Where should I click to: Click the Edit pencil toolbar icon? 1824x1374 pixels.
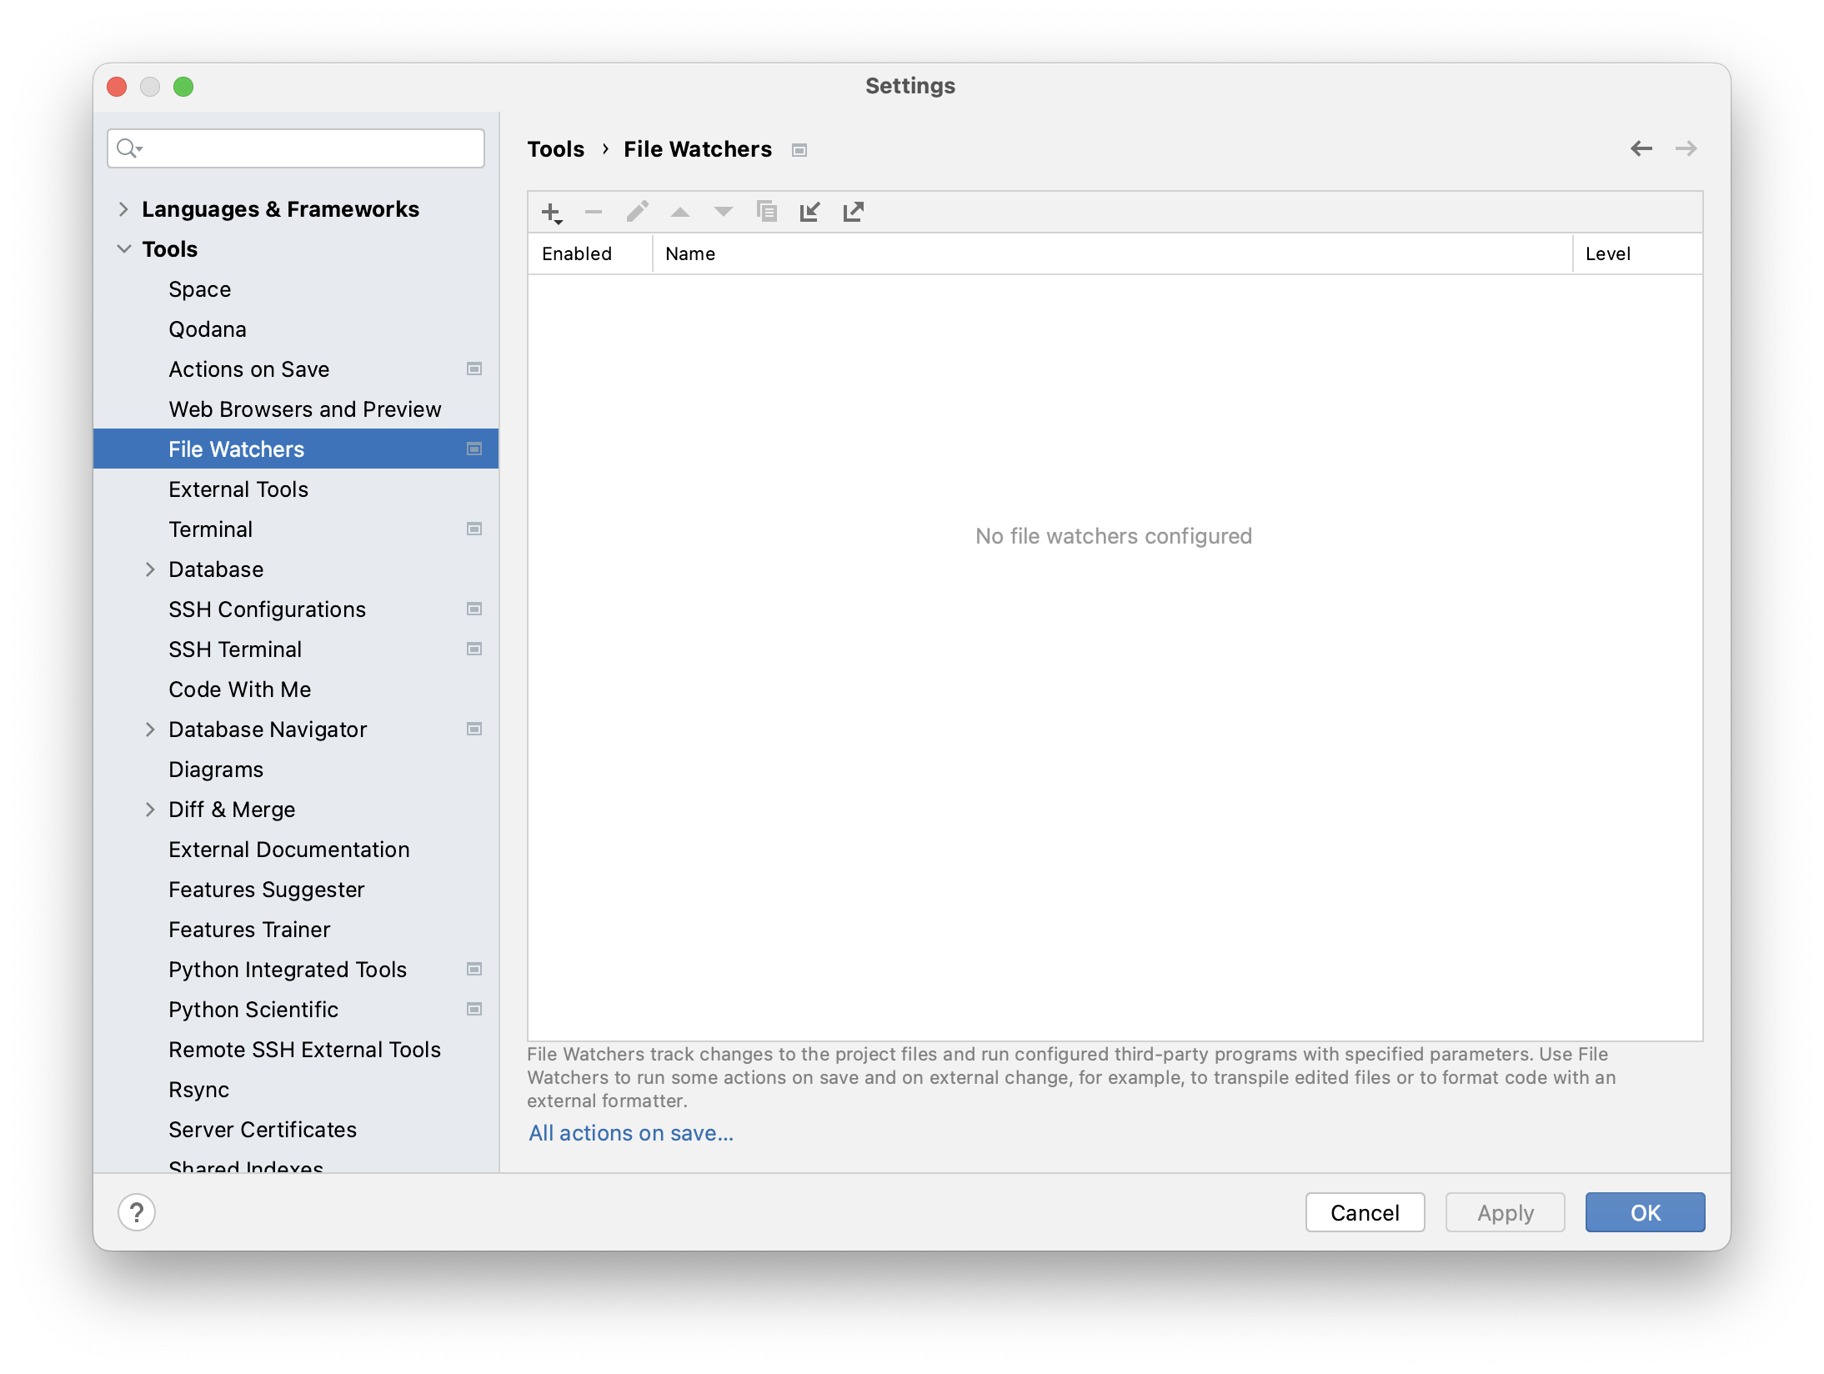point(637,212)
